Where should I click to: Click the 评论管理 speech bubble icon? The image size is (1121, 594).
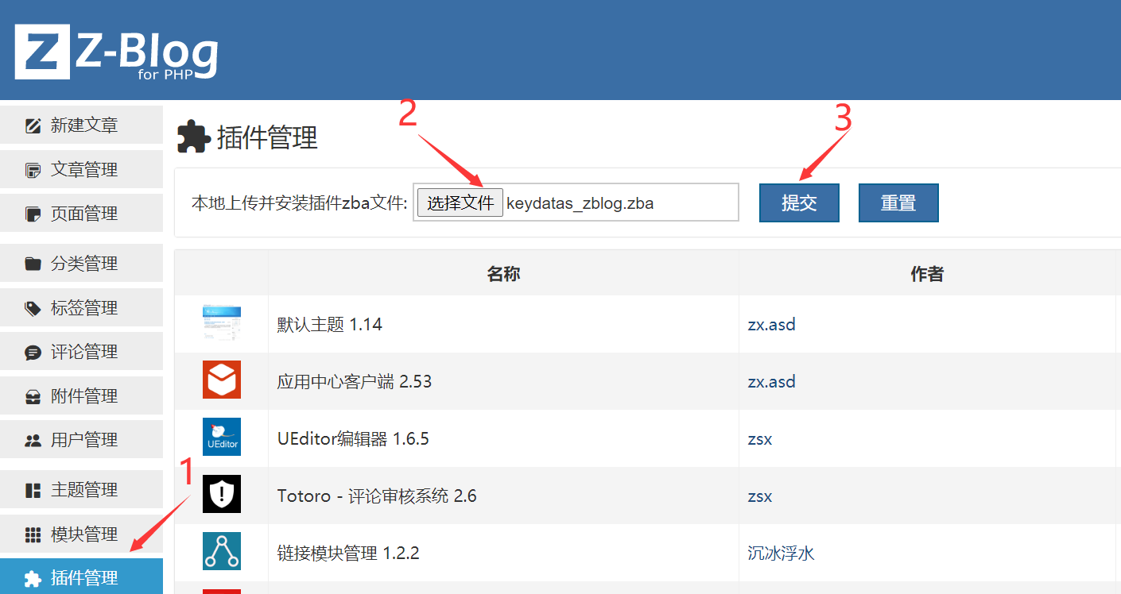[33, 352]
